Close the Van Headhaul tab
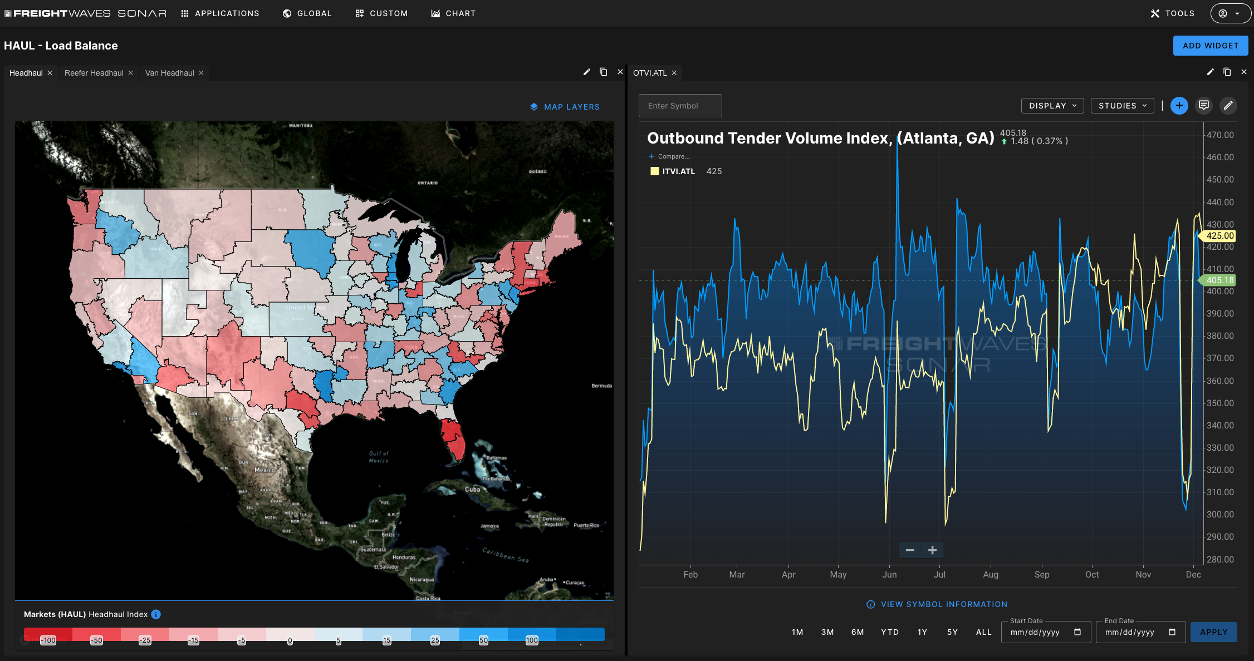Image resolution: width=1254 pixels, height=661 pixels. pyautogui.click(x=201, y=73)
